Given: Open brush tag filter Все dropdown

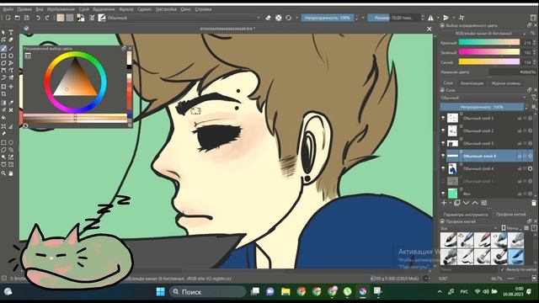Looking at the screenshot, I should 469,228.
